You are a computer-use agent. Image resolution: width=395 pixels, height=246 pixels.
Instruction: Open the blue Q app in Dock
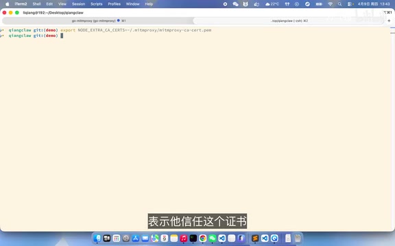point(274,238)
